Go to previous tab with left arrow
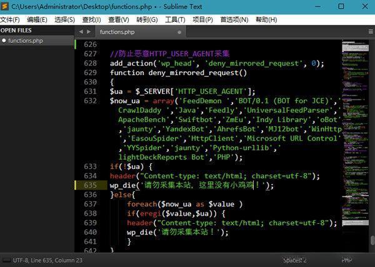 coord(81,31)
